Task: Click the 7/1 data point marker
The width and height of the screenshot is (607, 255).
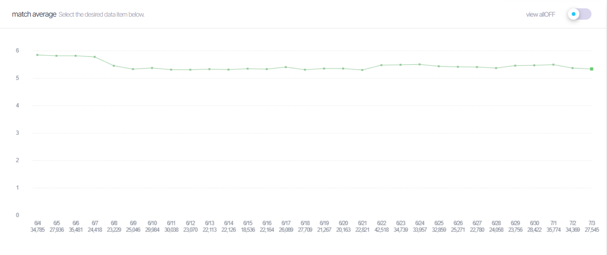Action: point(554,65)
